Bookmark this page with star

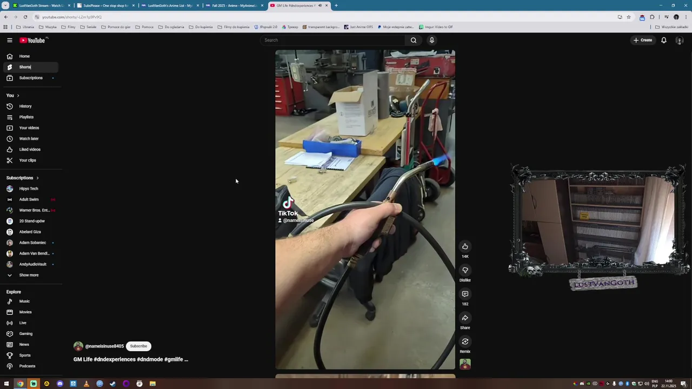click(x=628, y=17)
